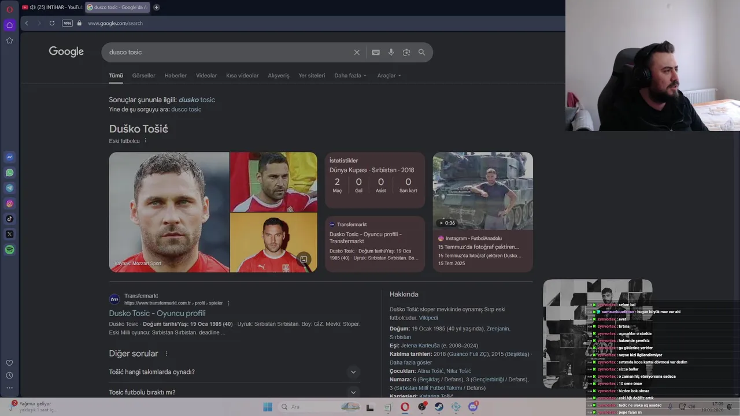Open the Atina Tošić child link

[x=430, y=371]
